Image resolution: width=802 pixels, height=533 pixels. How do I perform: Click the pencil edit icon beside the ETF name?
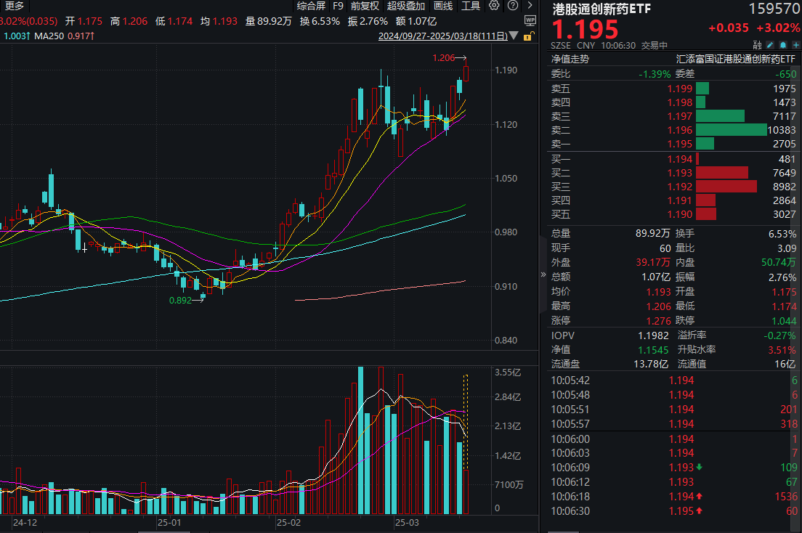coord(770,44)
